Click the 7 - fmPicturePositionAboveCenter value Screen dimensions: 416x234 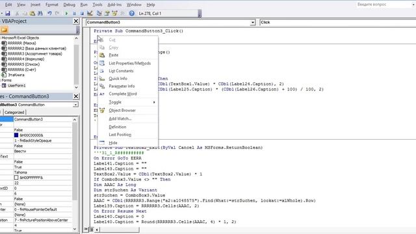pyautogui.click(x=43, y=220)
